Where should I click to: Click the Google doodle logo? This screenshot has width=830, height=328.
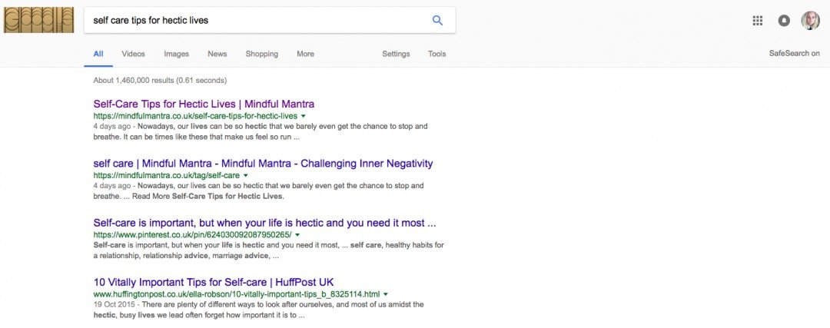point(38,20)
